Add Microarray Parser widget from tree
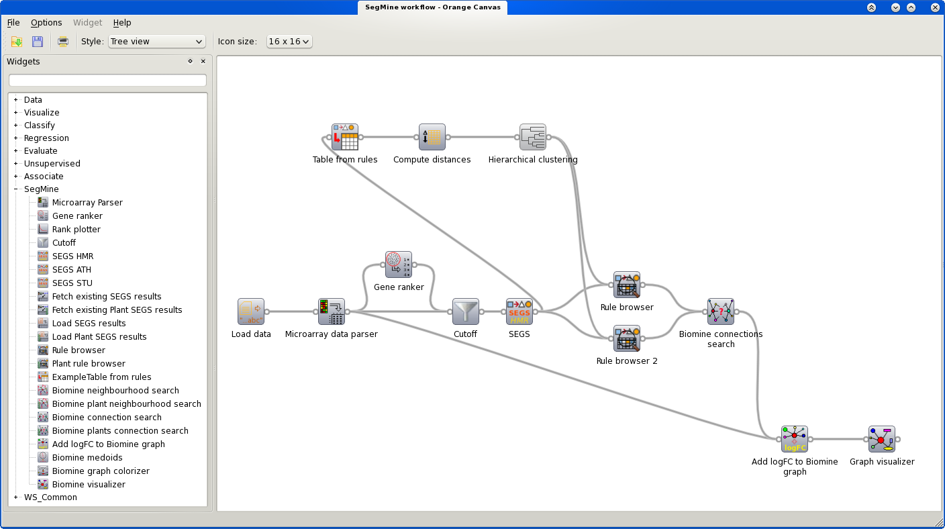The image size is (945, 529). (87, 203)
